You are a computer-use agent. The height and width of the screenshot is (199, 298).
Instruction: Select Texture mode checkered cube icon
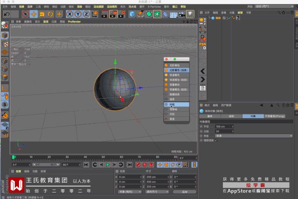[x=5, y=44]
